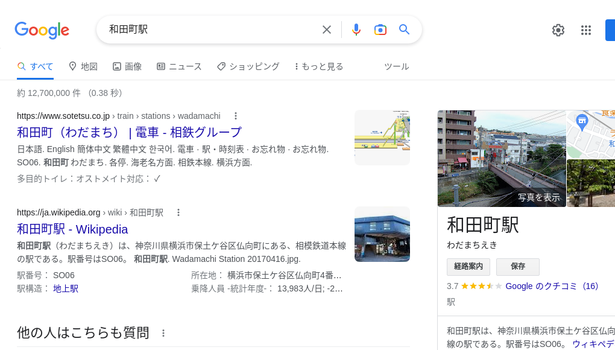This screenshot has height=350, width=615.
Task: Clear the search box with the X icon
Action: click(x=326, y=30)
